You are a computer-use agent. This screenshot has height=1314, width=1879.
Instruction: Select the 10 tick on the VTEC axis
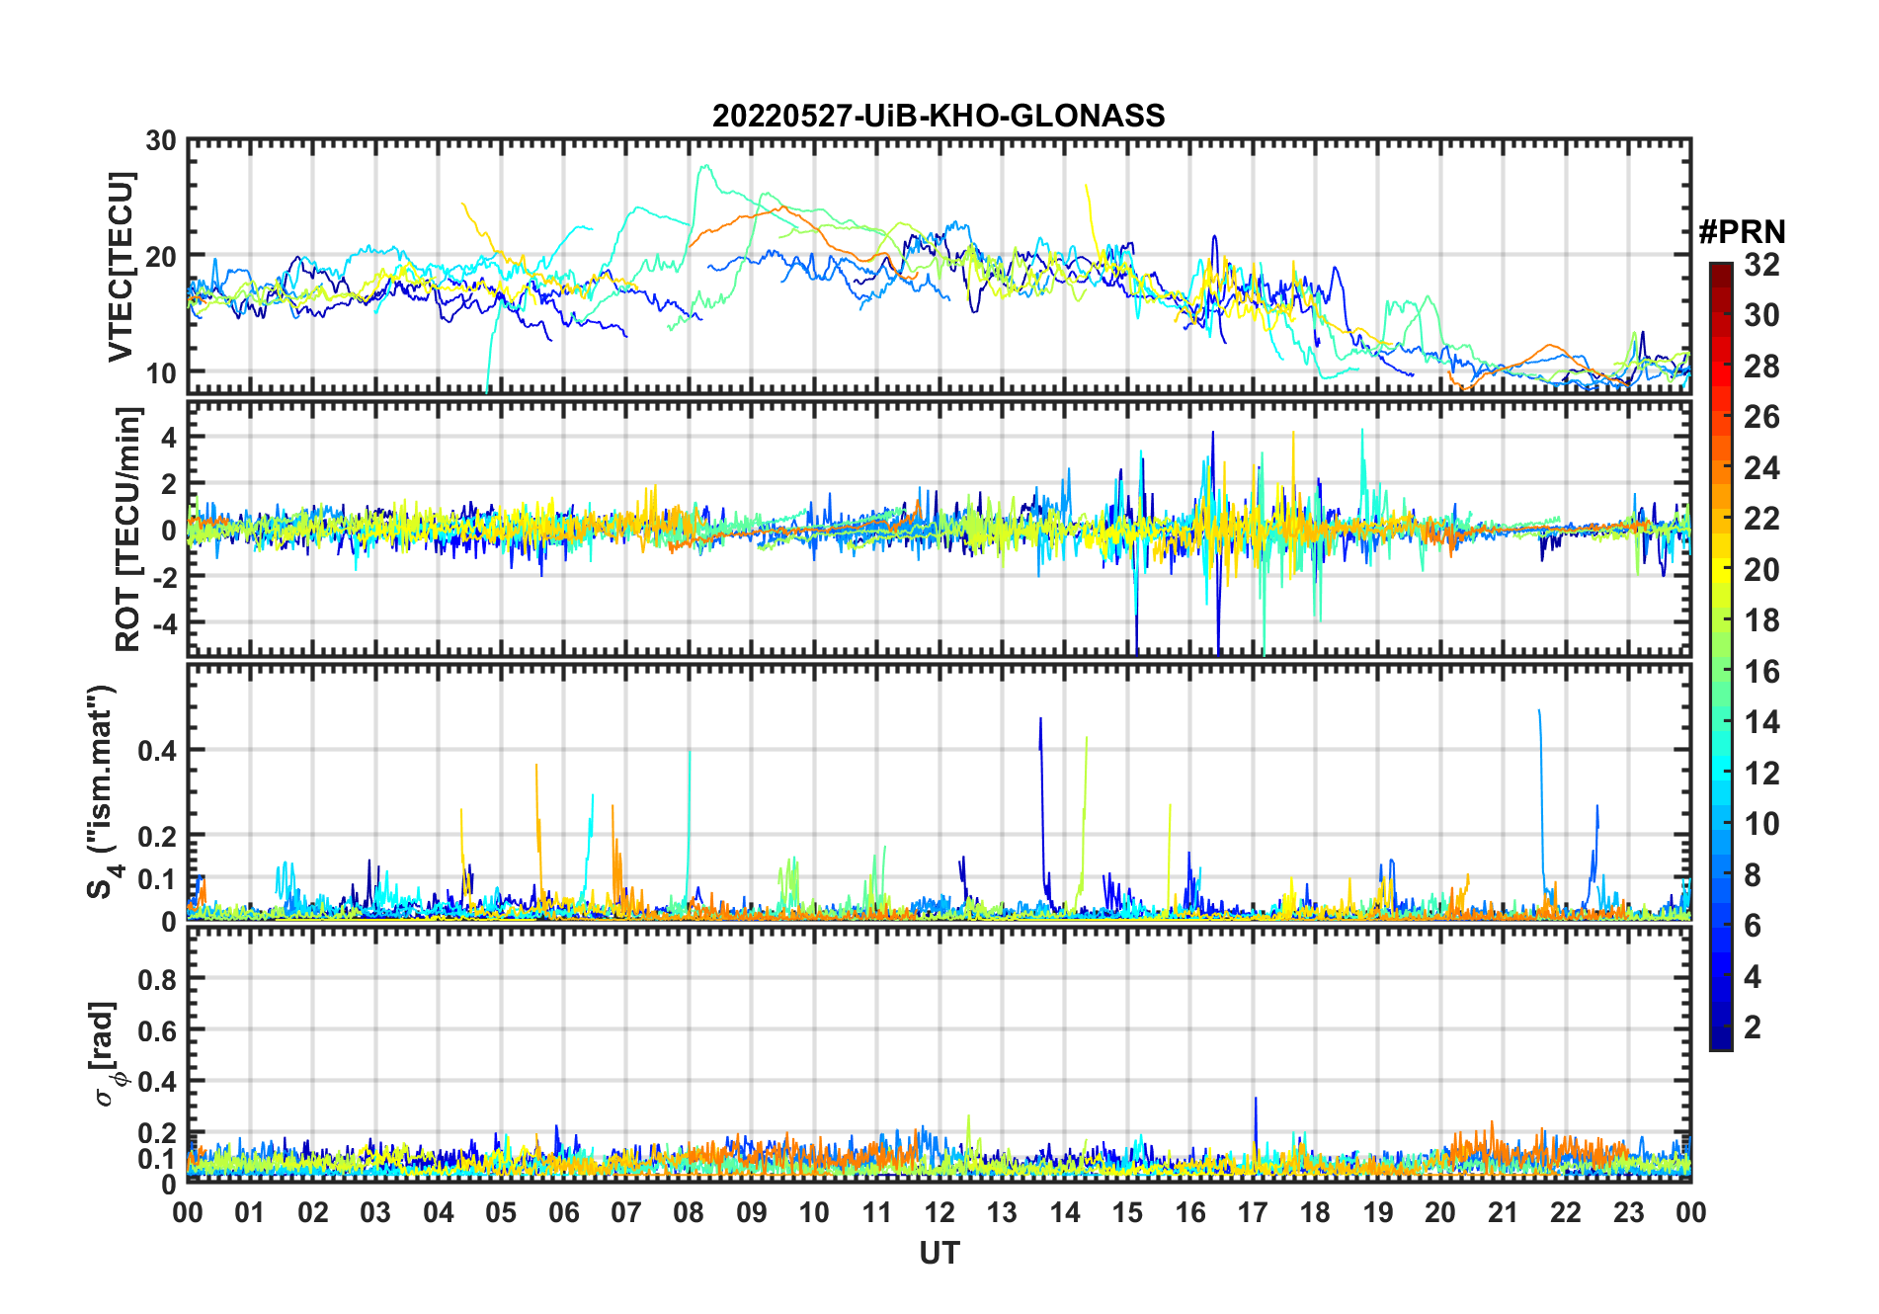pos(161,372)
